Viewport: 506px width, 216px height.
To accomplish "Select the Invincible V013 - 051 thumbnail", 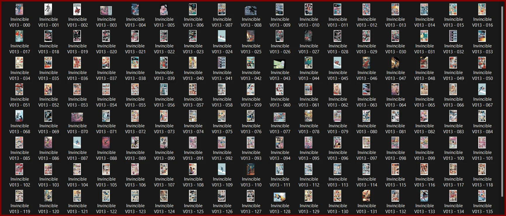I will [x=19, y=89].
